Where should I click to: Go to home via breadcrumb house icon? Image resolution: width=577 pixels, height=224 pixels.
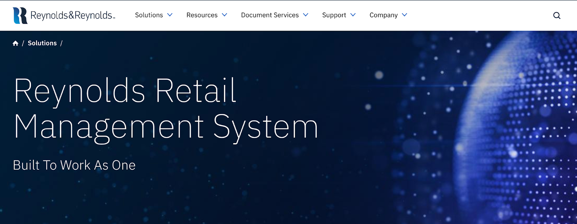(16, 43)
